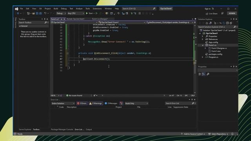The height and width of the screenshot is (141, 251).
Task: Open the Entire Solution scope dropdown
Action: tap(63, 103)
